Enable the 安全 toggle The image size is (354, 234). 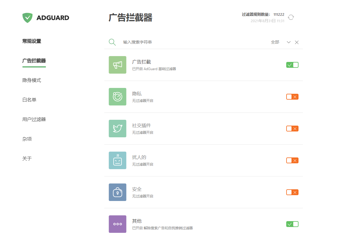coord(292,192)
